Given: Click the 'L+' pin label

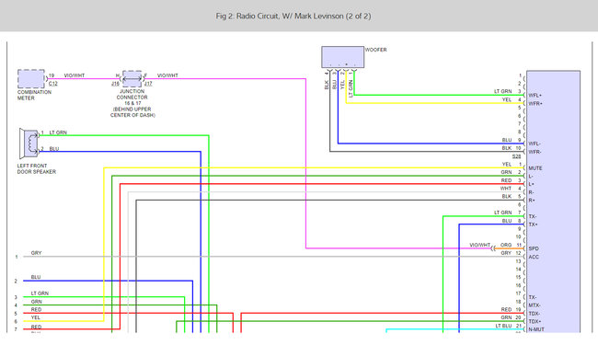Looking at the screenshot, I should click(531, 184).
